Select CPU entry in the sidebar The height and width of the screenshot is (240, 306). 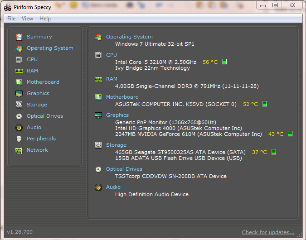pos(32,59)
